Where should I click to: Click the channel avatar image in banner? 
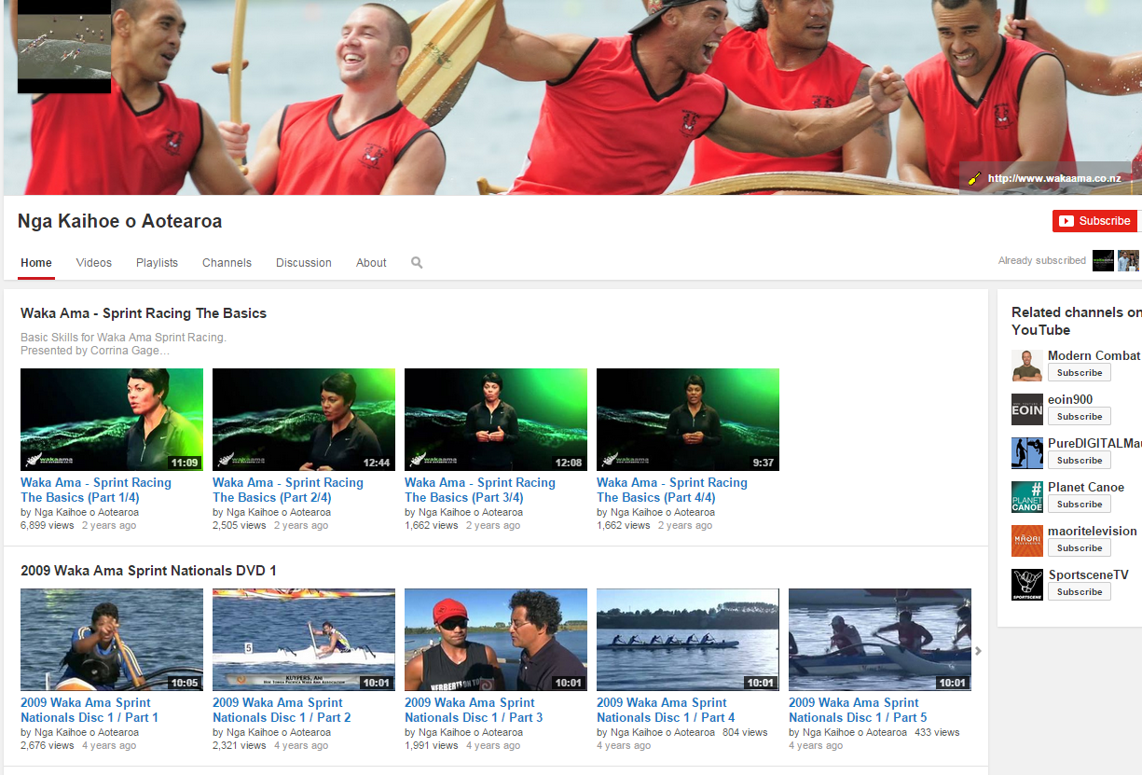(64, 47)
